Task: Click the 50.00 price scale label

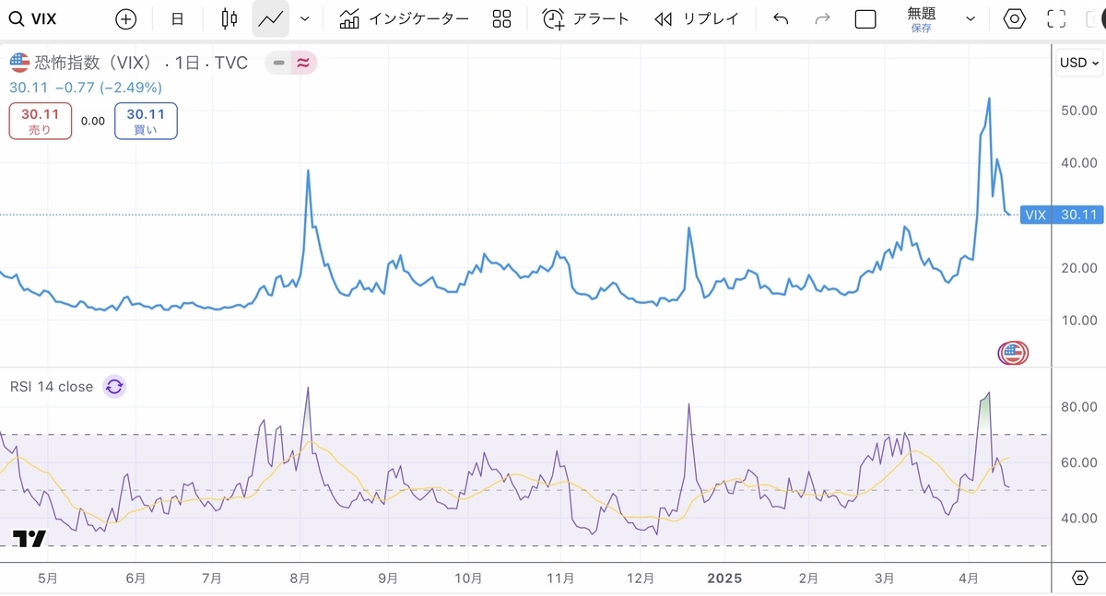Action: pos(1079,110)
